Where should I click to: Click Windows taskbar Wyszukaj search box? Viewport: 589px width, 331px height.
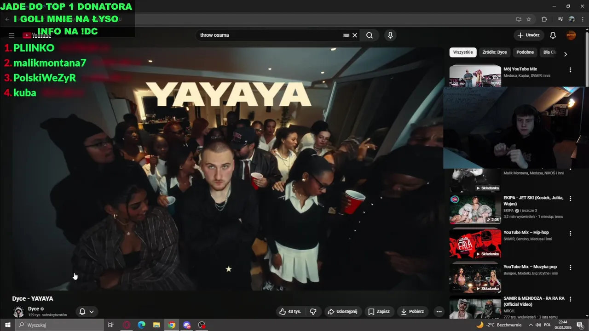coord(59,325)
